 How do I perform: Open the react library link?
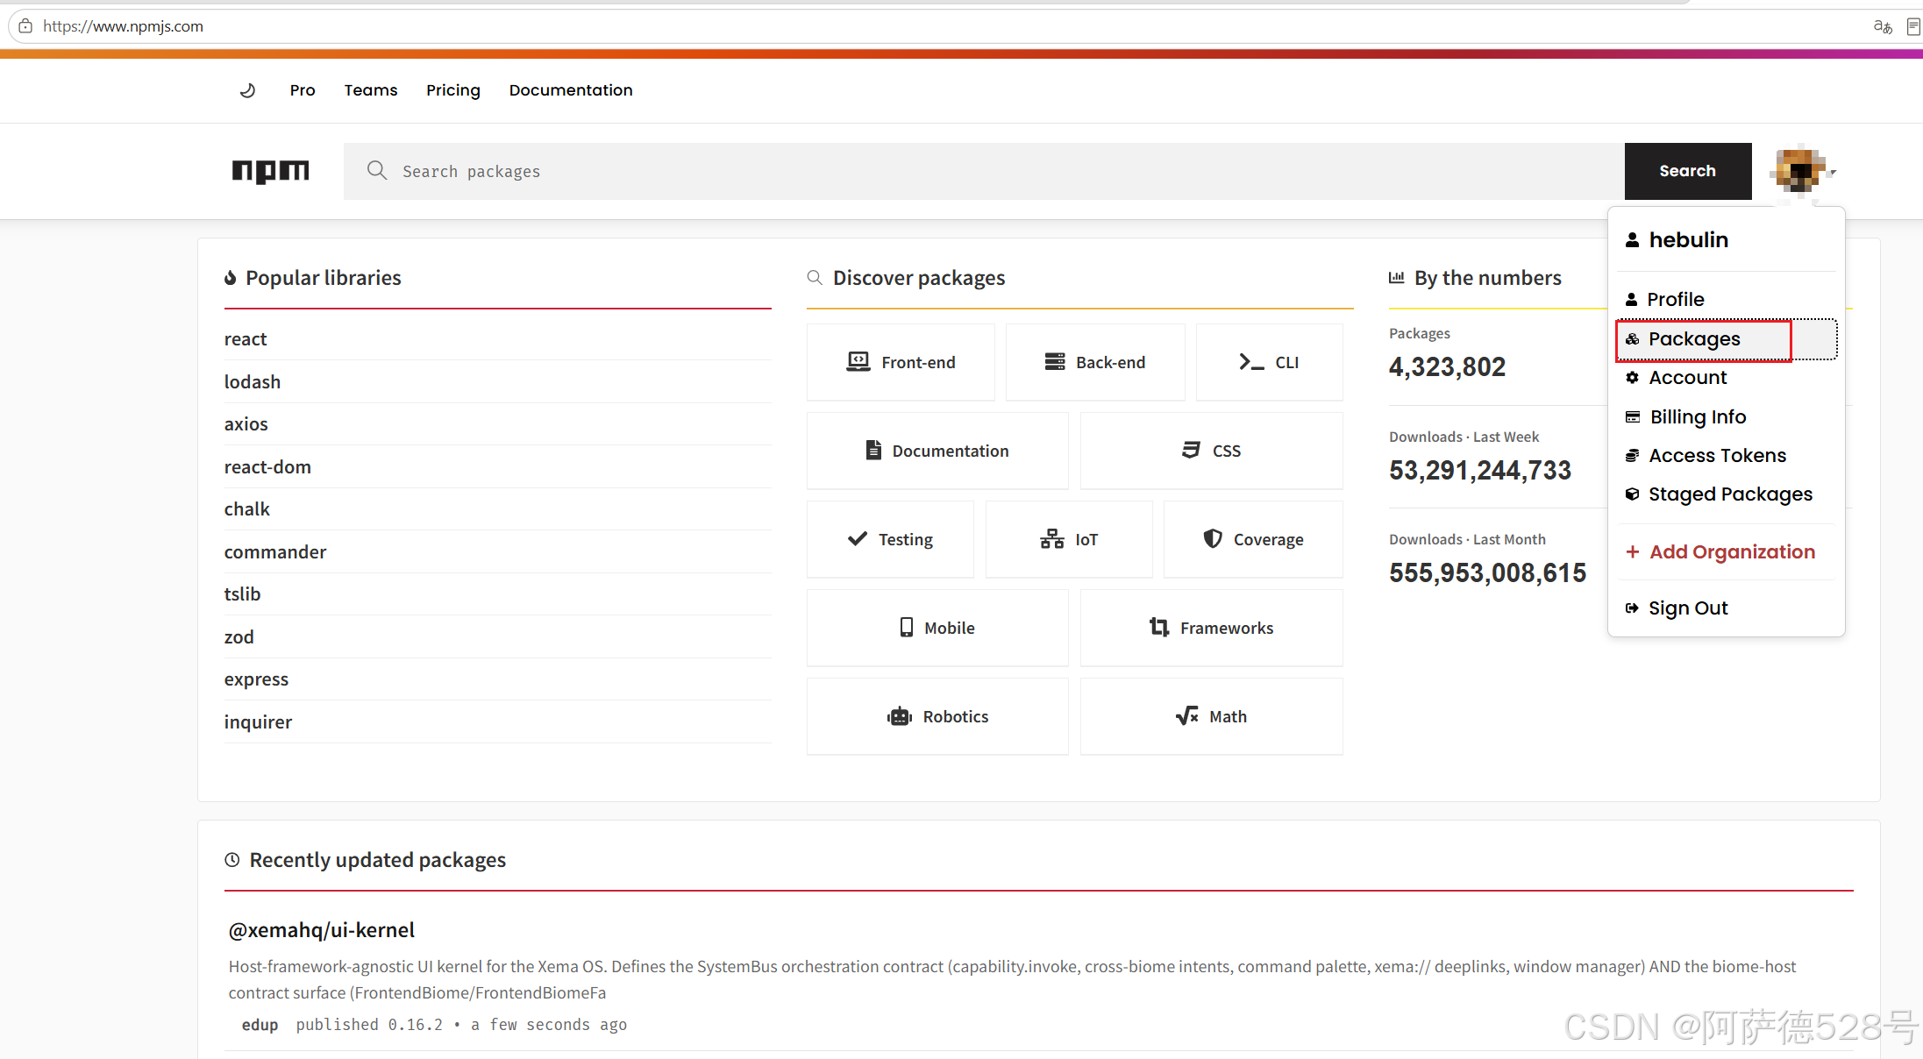(x=246, y=339)
